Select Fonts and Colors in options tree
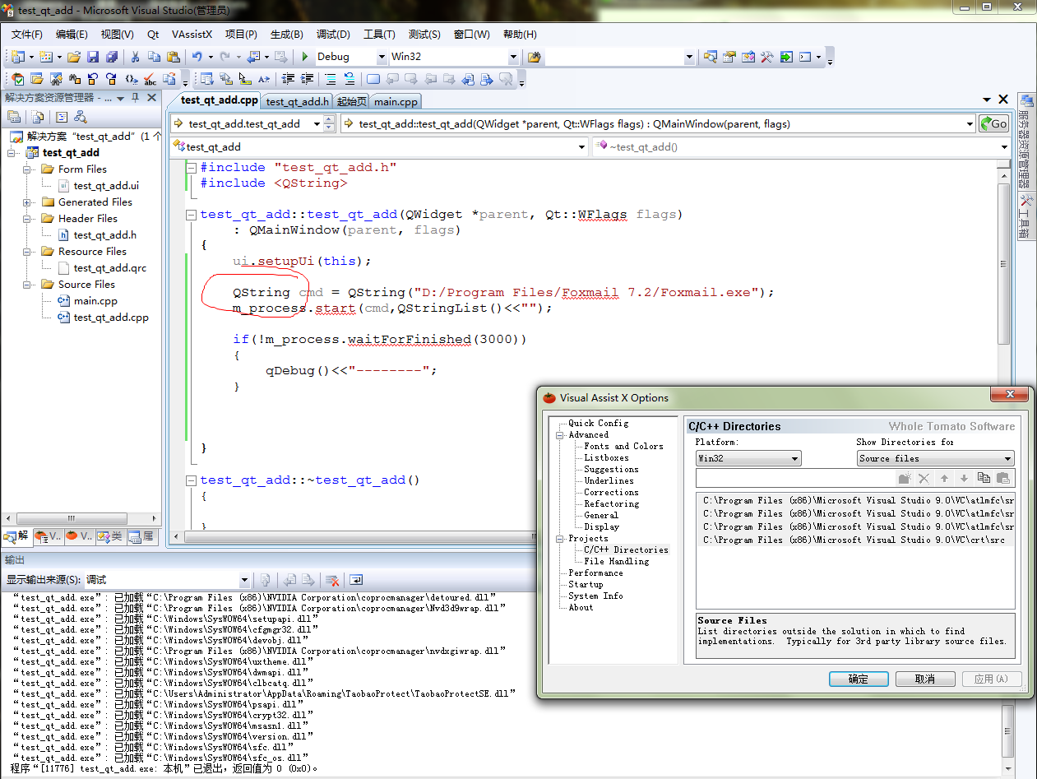This screenshot has height=779, width=1037. click(x=623, y=446)
